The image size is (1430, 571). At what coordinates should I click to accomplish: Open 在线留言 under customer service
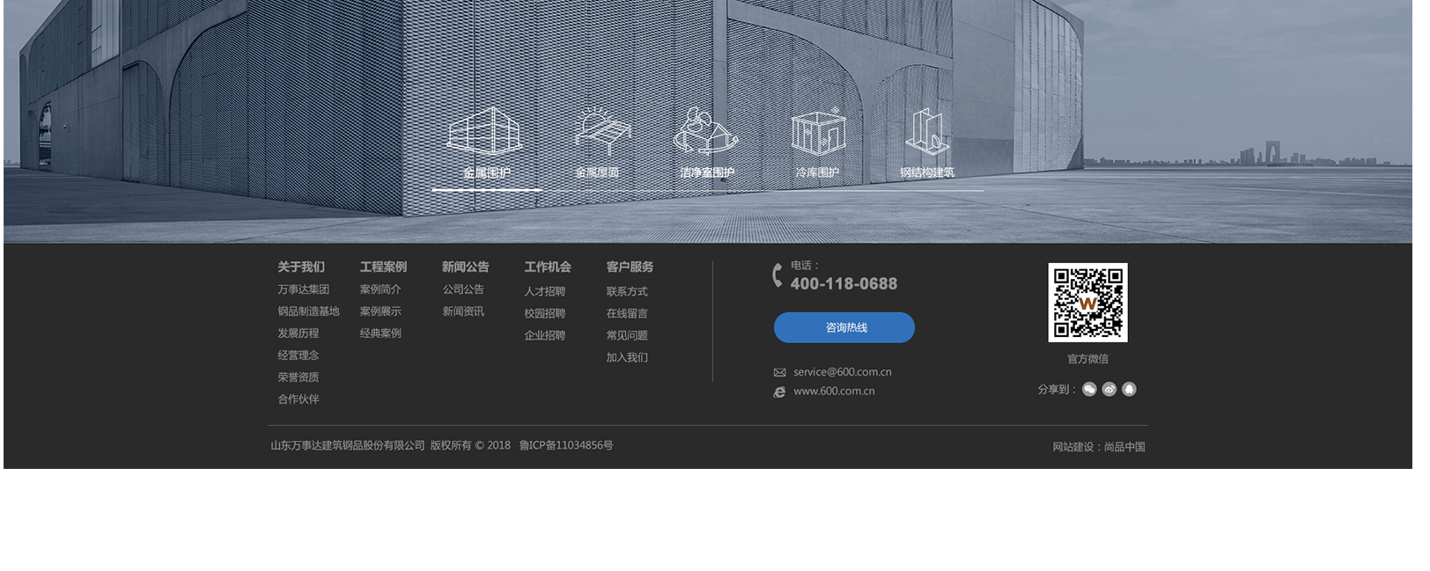coord(626,313)
